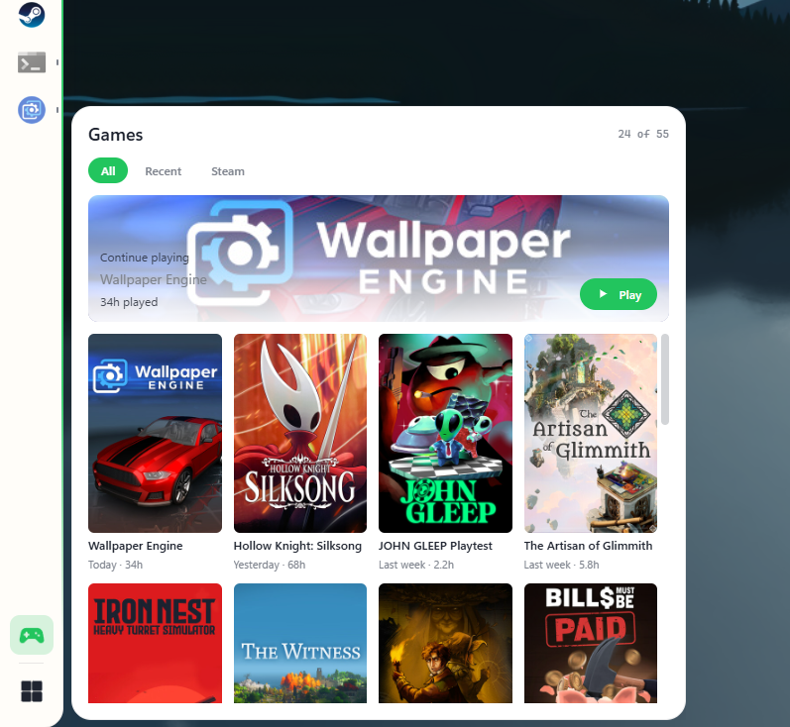Viewport: 790px width, 727px height.
Task: Open Iron Nest Heavy Turret Simulator cover
Action: pyautogui.click(x=155, y=643)
